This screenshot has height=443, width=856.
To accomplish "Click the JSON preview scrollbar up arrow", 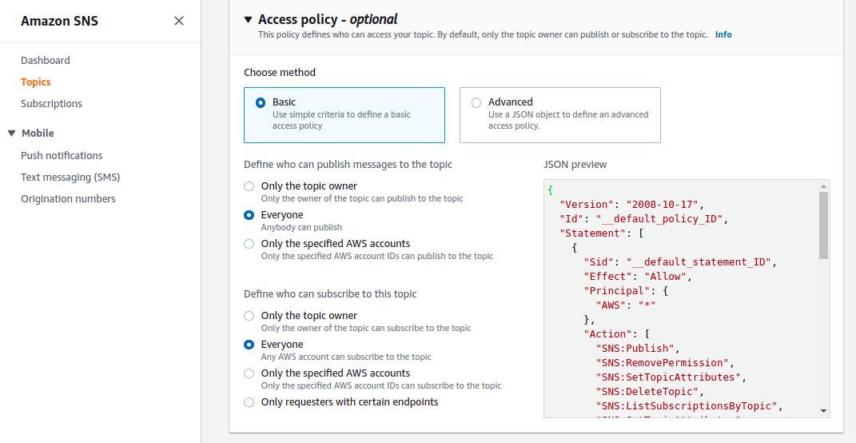I will 824,186.
